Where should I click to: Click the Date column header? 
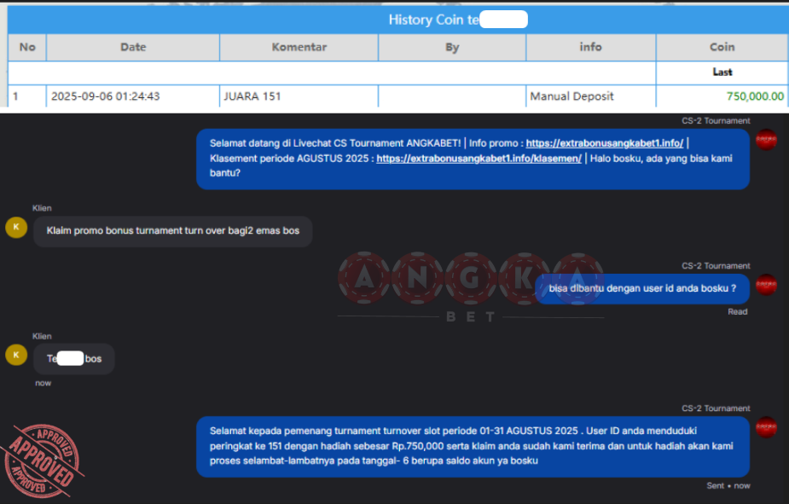pos(133,47)
